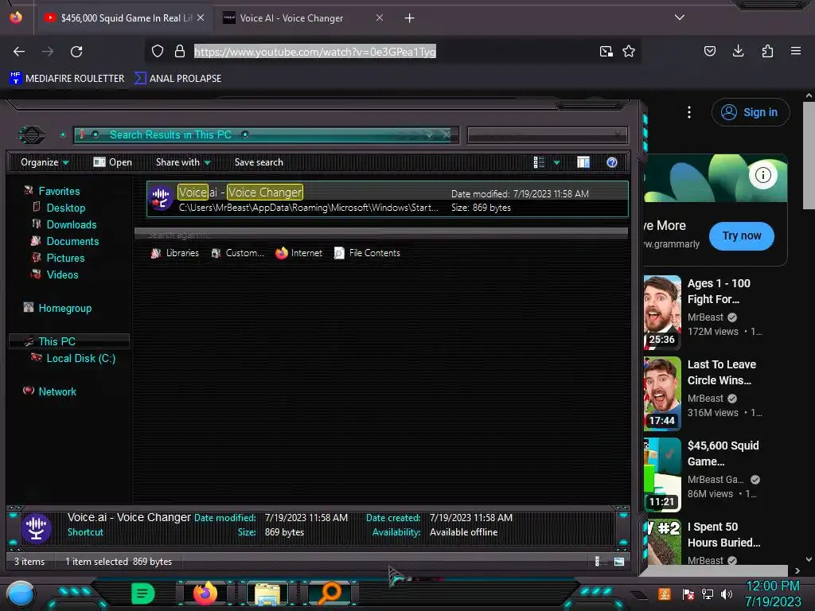The width and height of the screenshot is (815, 611).
Task: Open Firefox downloads panel
Action: click(738, 51)
